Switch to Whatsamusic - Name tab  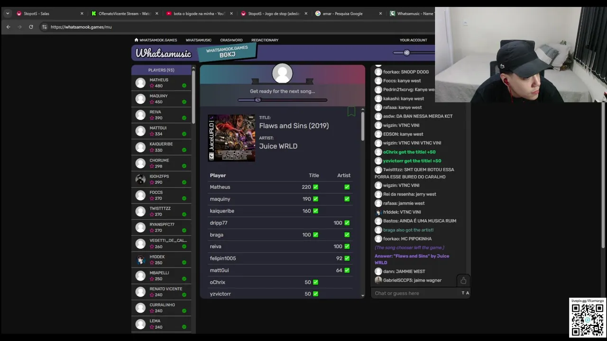click(411, 13)
